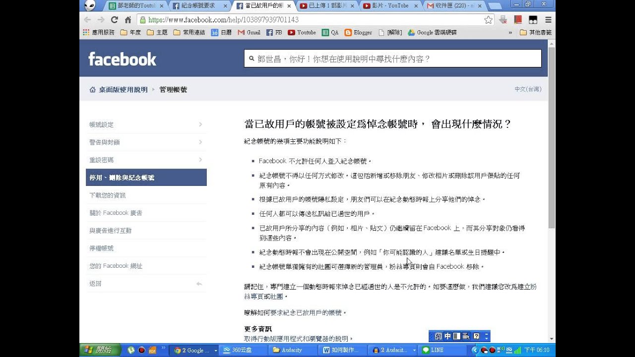Switch to the 收件匣 (220) Gmail tab
Viewport: 635px width, 357px height.
tap(455, 6)
